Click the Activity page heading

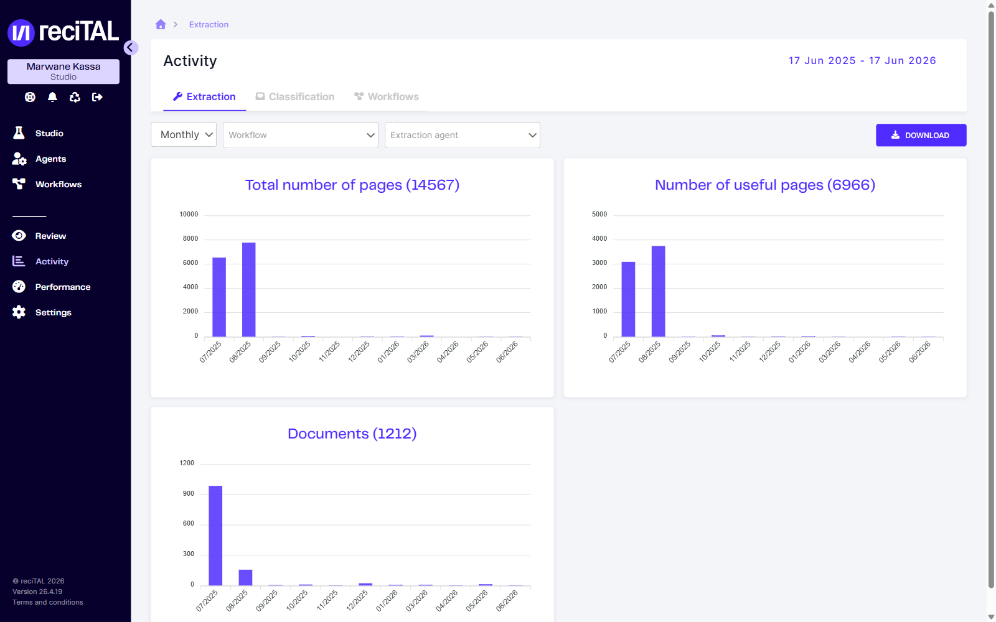click(x=190, y=61)
